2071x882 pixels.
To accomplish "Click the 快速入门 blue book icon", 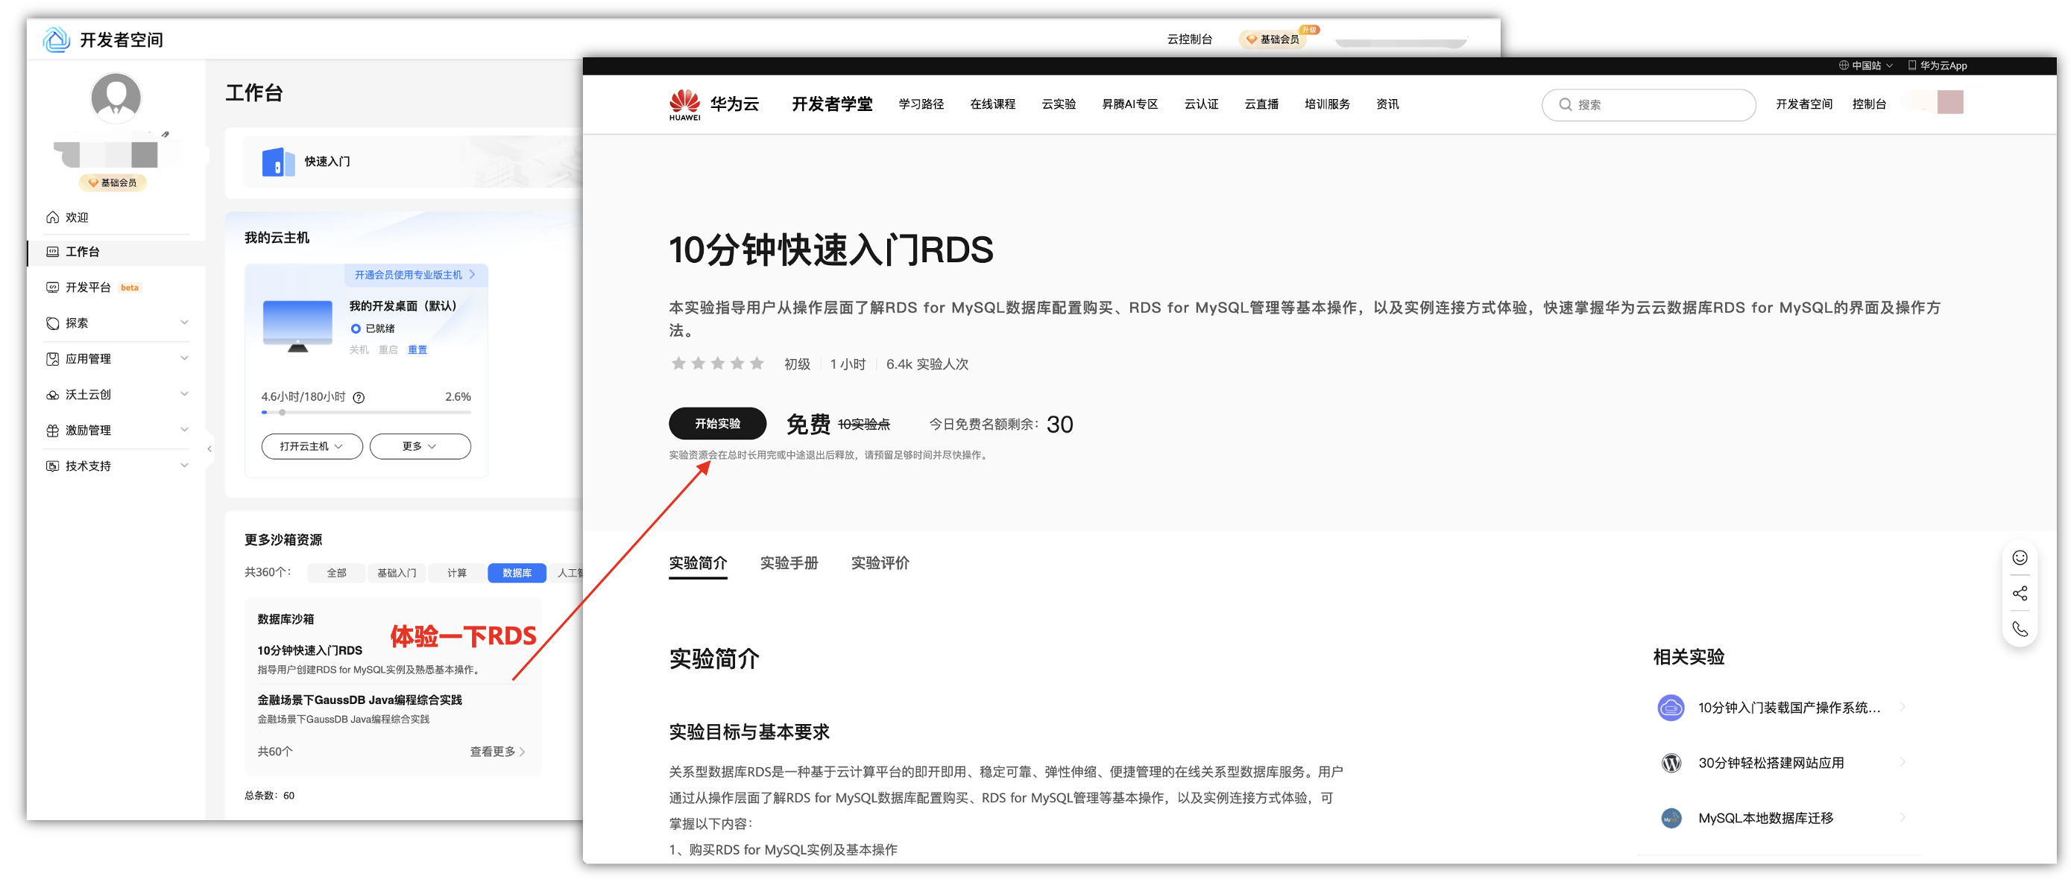I will coord(277,162).
